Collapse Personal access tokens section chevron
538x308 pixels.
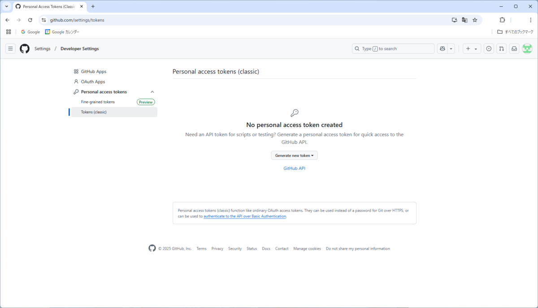click(152, 92)
